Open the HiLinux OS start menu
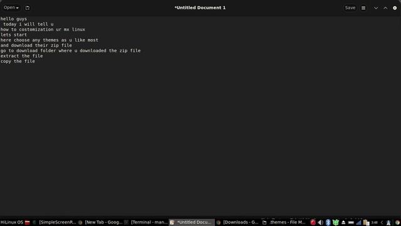Screen dimensions: 401x226 12,222
